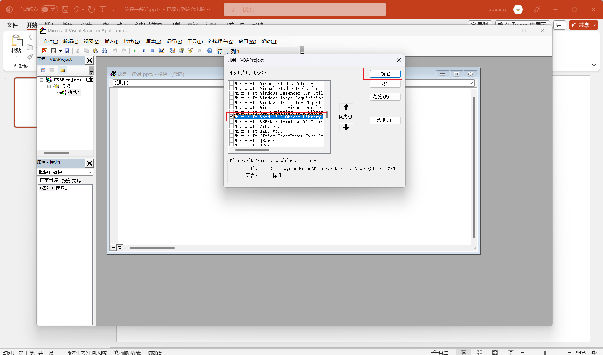Open the 调试(D) menu
Screen dimensions: 603x355
click(153, 41)
